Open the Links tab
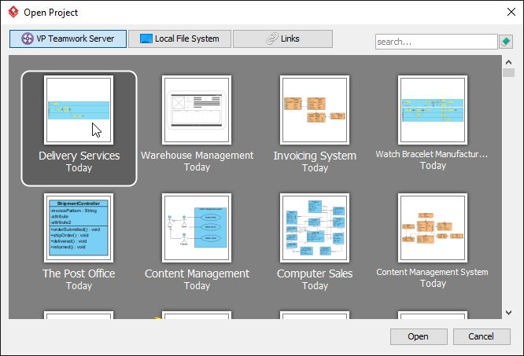Viewport: 524px width, 356px height. click(282, 39)
